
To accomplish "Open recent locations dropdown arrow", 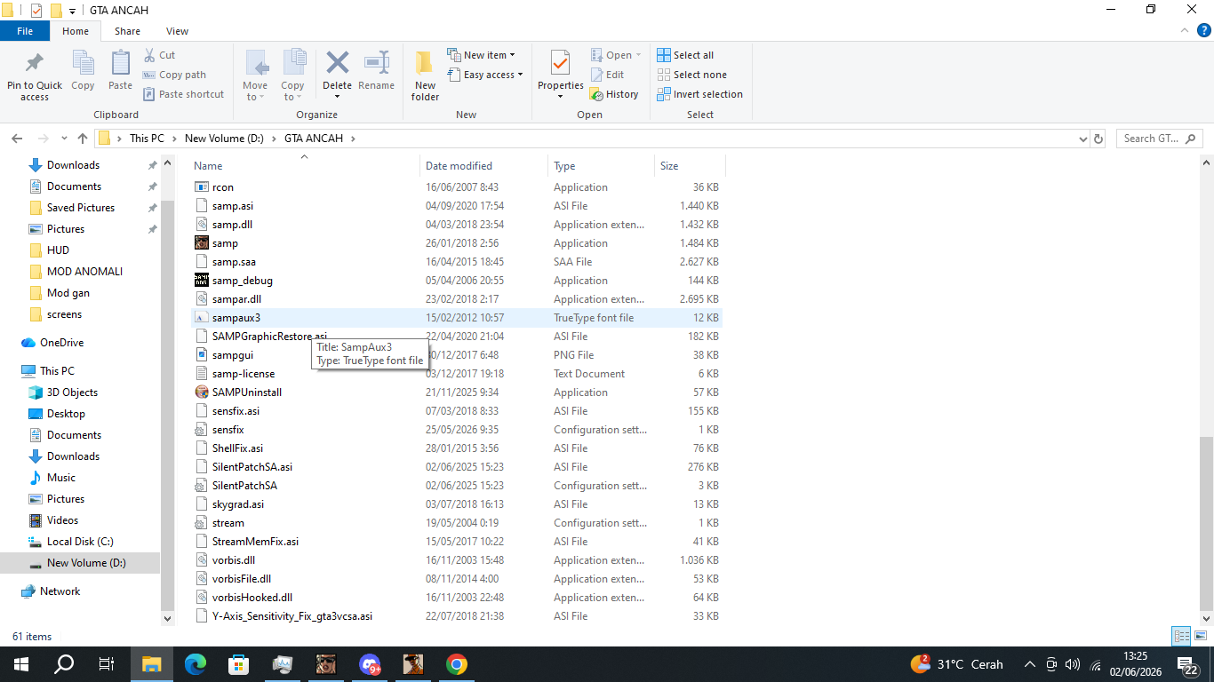I will (x=64, y=139).
